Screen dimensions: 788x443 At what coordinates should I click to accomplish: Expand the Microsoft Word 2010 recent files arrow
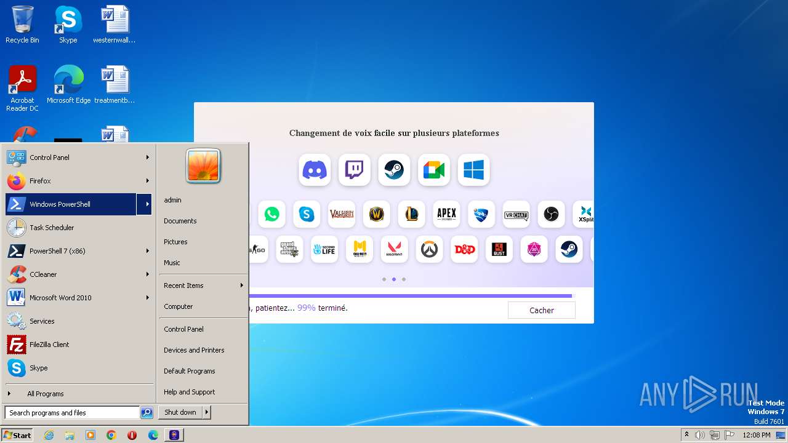tap(147, 298)
